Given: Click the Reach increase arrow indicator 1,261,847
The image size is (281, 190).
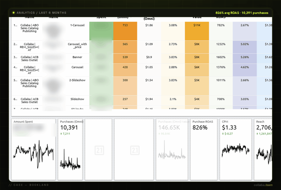Looking at the screenshot, I should pos(257,134).
